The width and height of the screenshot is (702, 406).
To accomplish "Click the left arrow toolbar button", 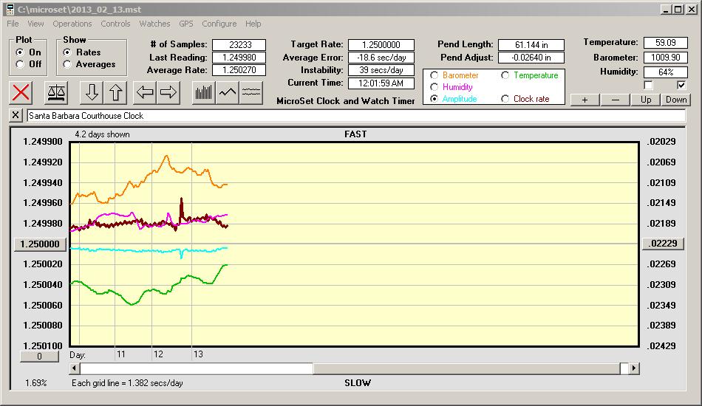I will click(x=145, y=92).
